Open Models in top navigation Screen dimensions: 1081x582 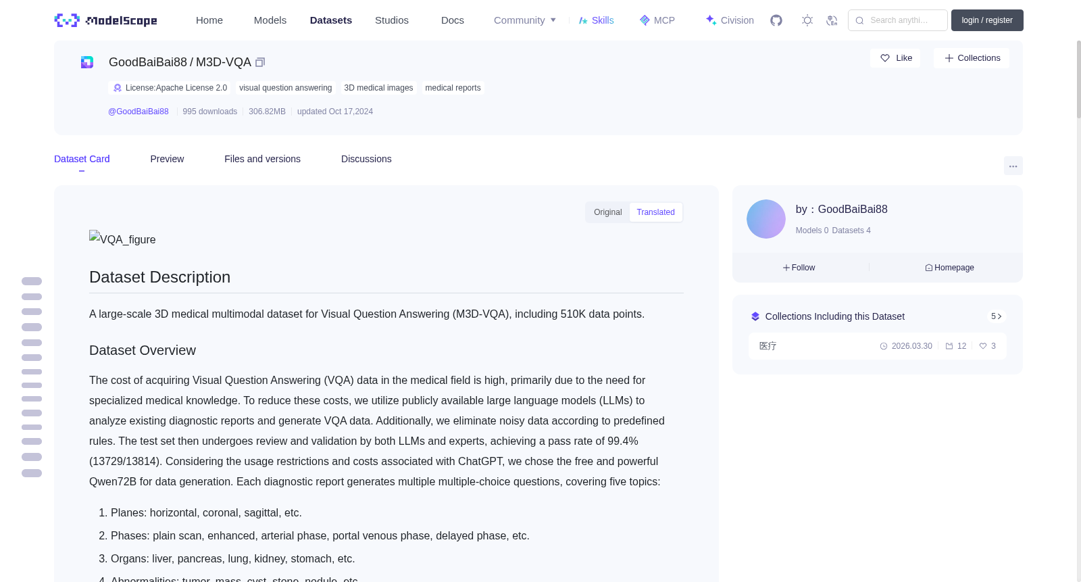(270, 20)
